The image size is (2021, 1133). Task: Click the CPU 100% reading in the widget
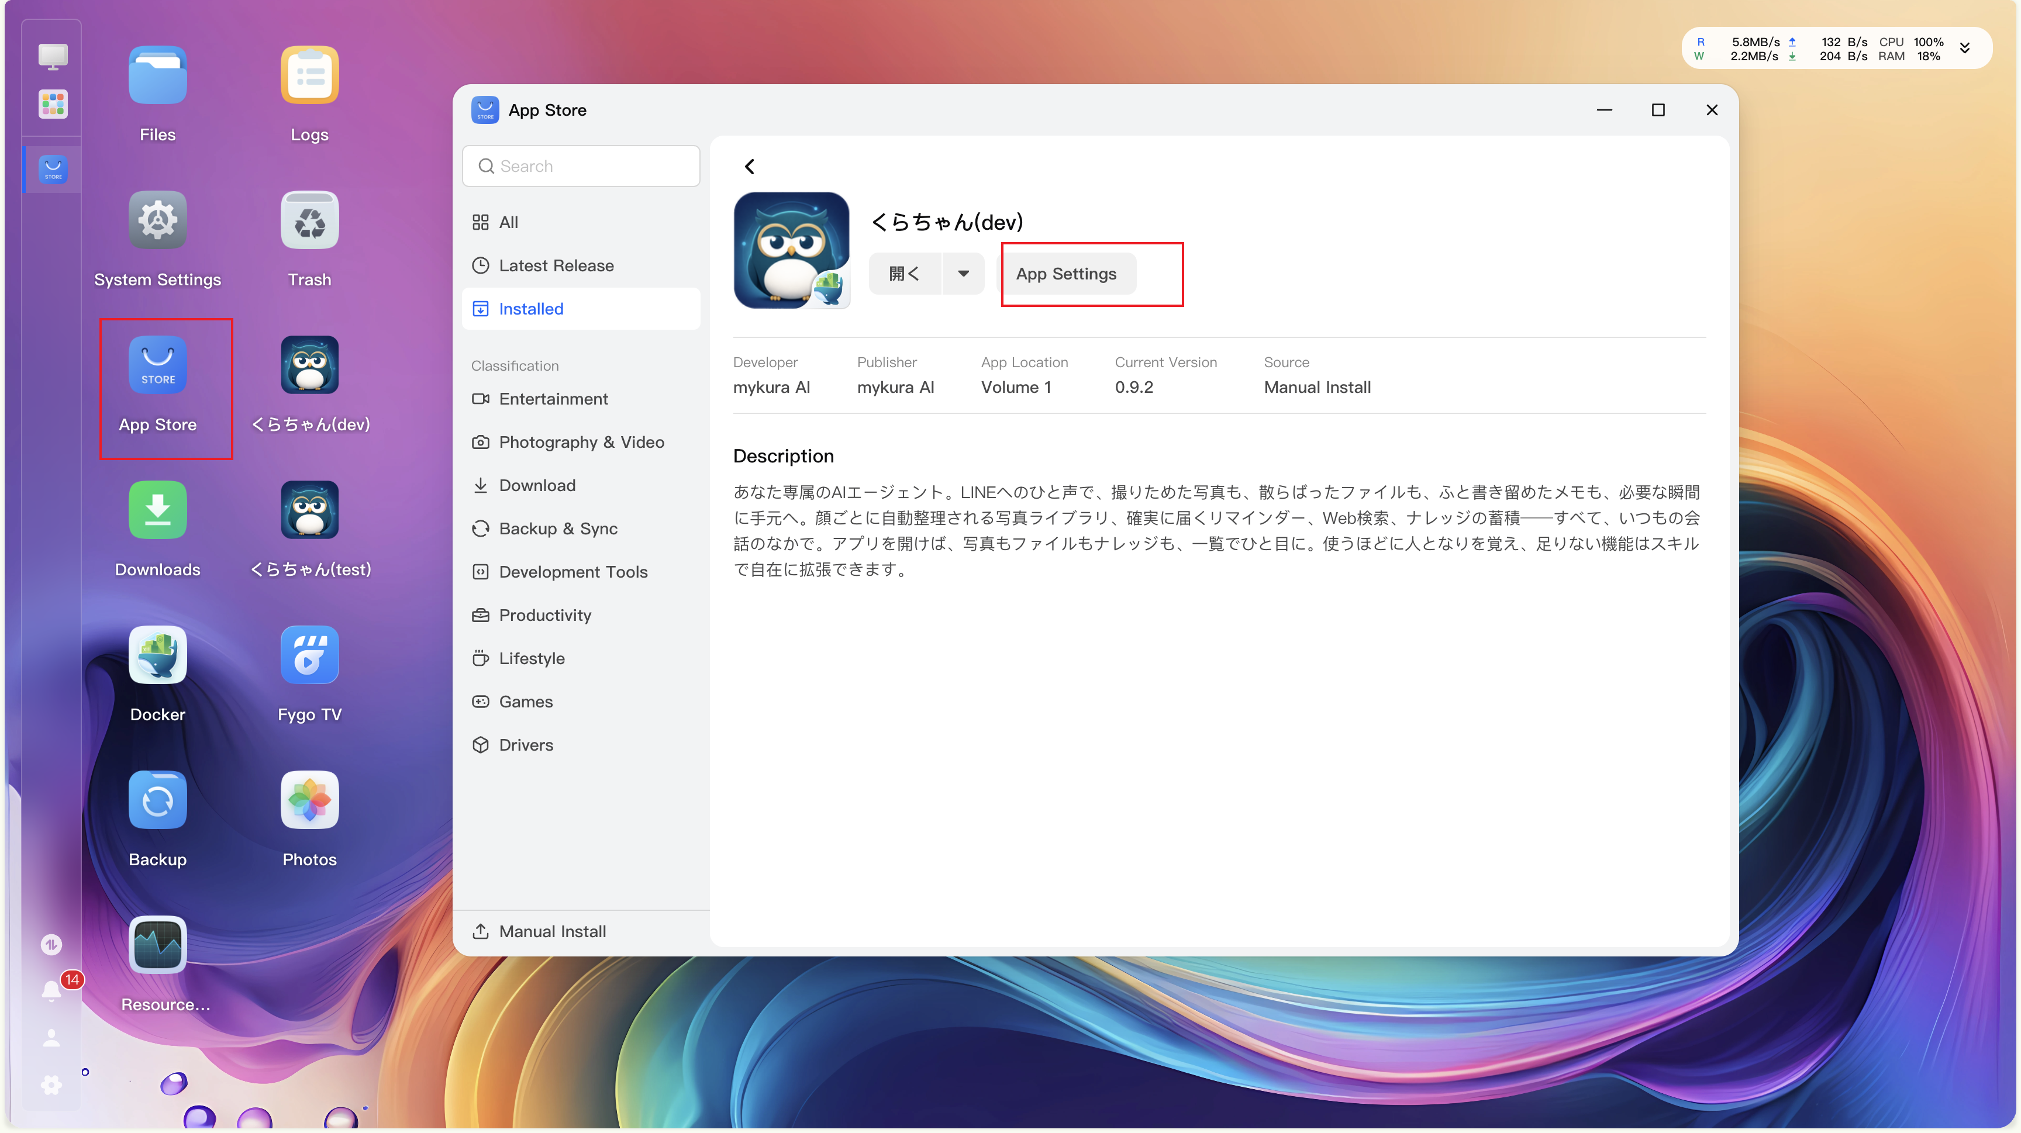[1911, 42]
